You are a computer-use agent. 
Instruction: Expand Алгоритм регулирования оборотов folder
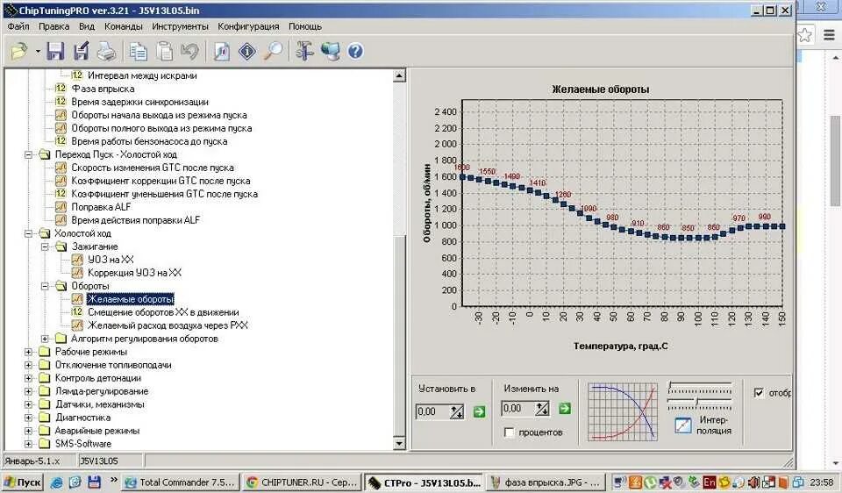[x=45, y=339]
